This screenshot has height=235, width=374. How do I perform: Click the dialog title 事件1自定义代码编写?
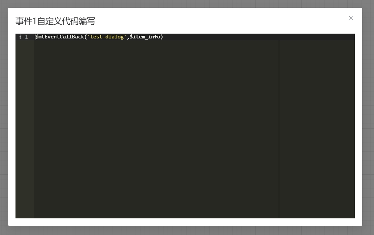55,21
